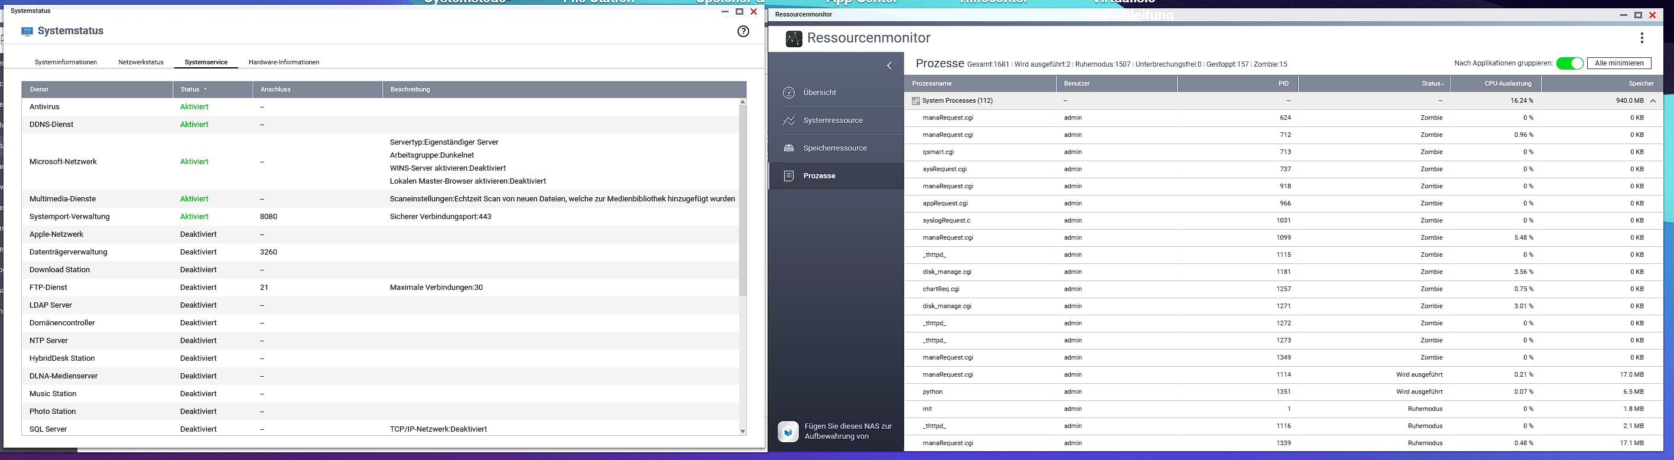Image resolution: width=1674 pixels, height=460 pixels.
Task: Sort services by Status column header
Action: (x=213, y=90)
